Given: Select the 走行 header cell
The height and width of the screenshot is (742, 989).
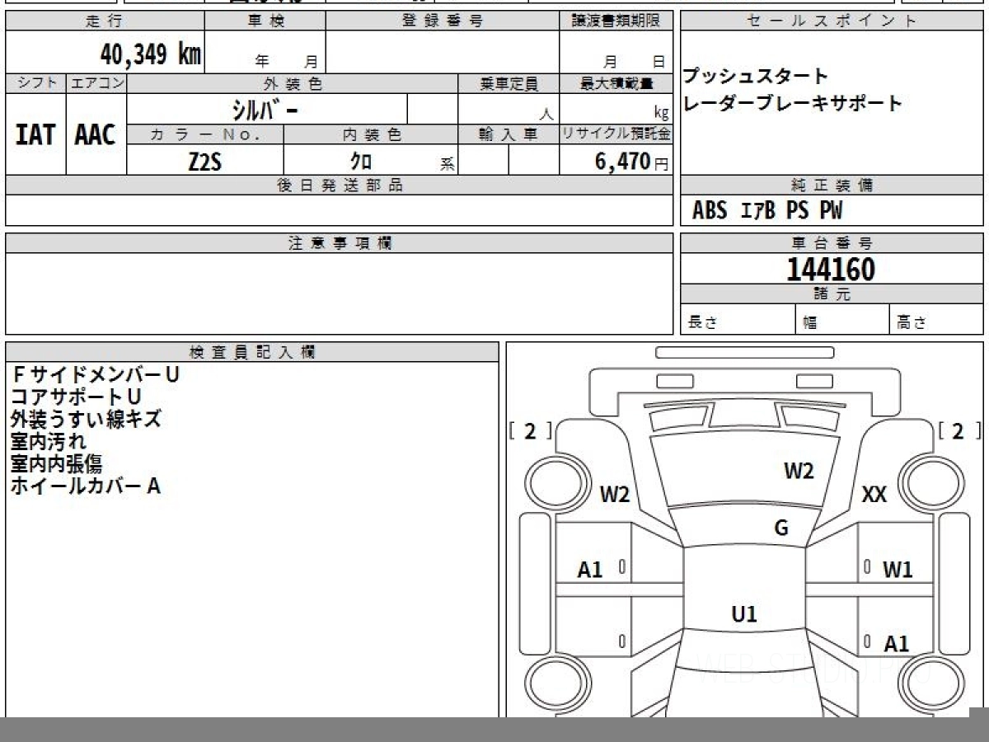Looking at the screenshot, I should [104, 21].
